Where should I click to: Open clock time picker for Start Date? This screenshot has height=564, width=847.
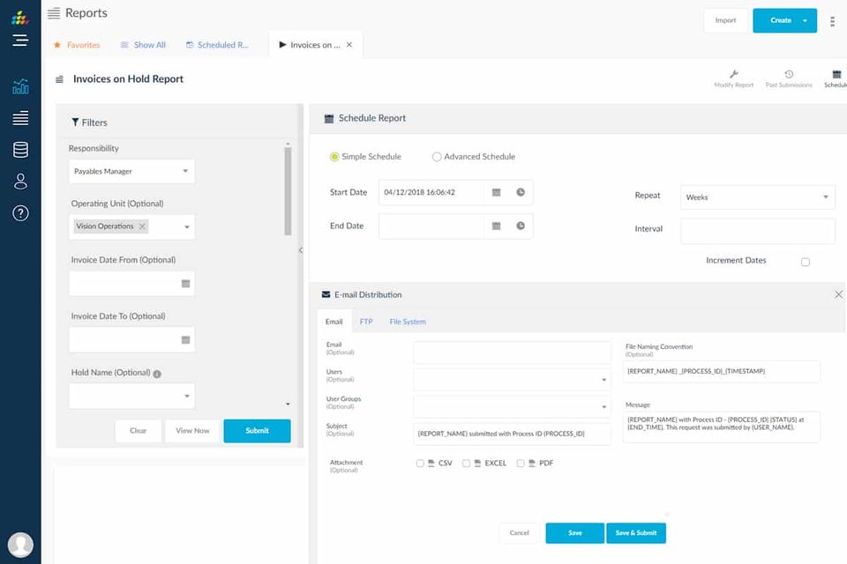[x=521, y=192]
